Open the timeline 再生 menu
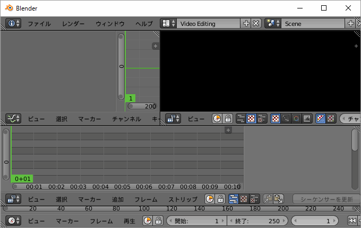Image resolution: width=361 pixels, height=228 pixels. tap(130, 221)
